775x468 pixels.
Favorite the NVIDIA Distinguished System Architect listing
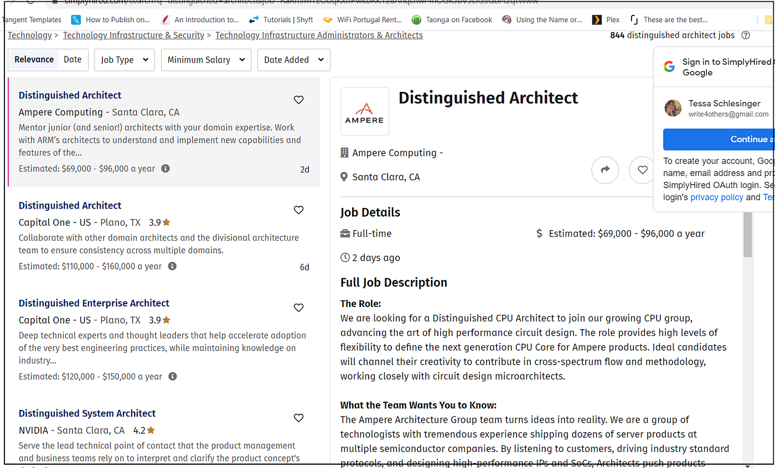tap(298, 418)
